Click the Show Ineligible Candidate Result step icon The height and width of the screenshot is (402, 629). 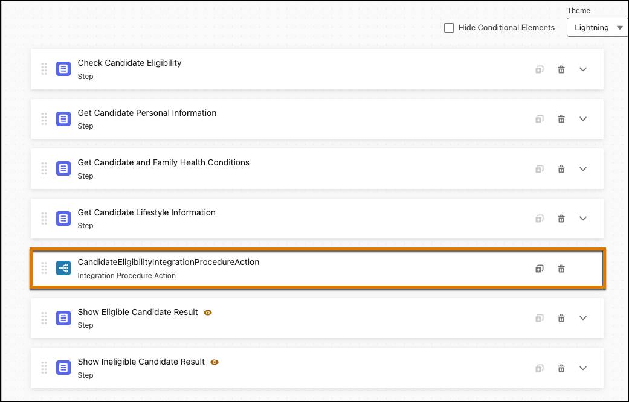(63, 368)
